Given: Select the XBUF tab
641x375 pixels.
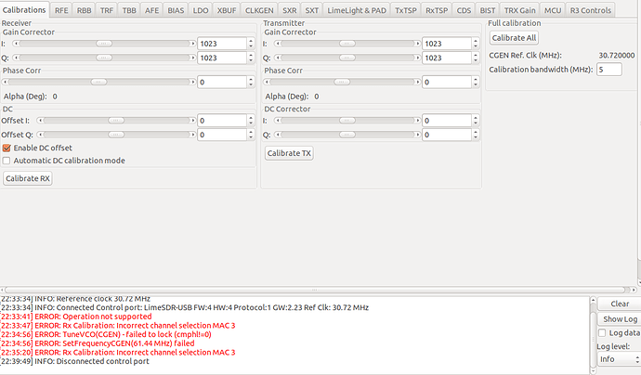Looking at the screenshot, I should click(x=227, y=10).
